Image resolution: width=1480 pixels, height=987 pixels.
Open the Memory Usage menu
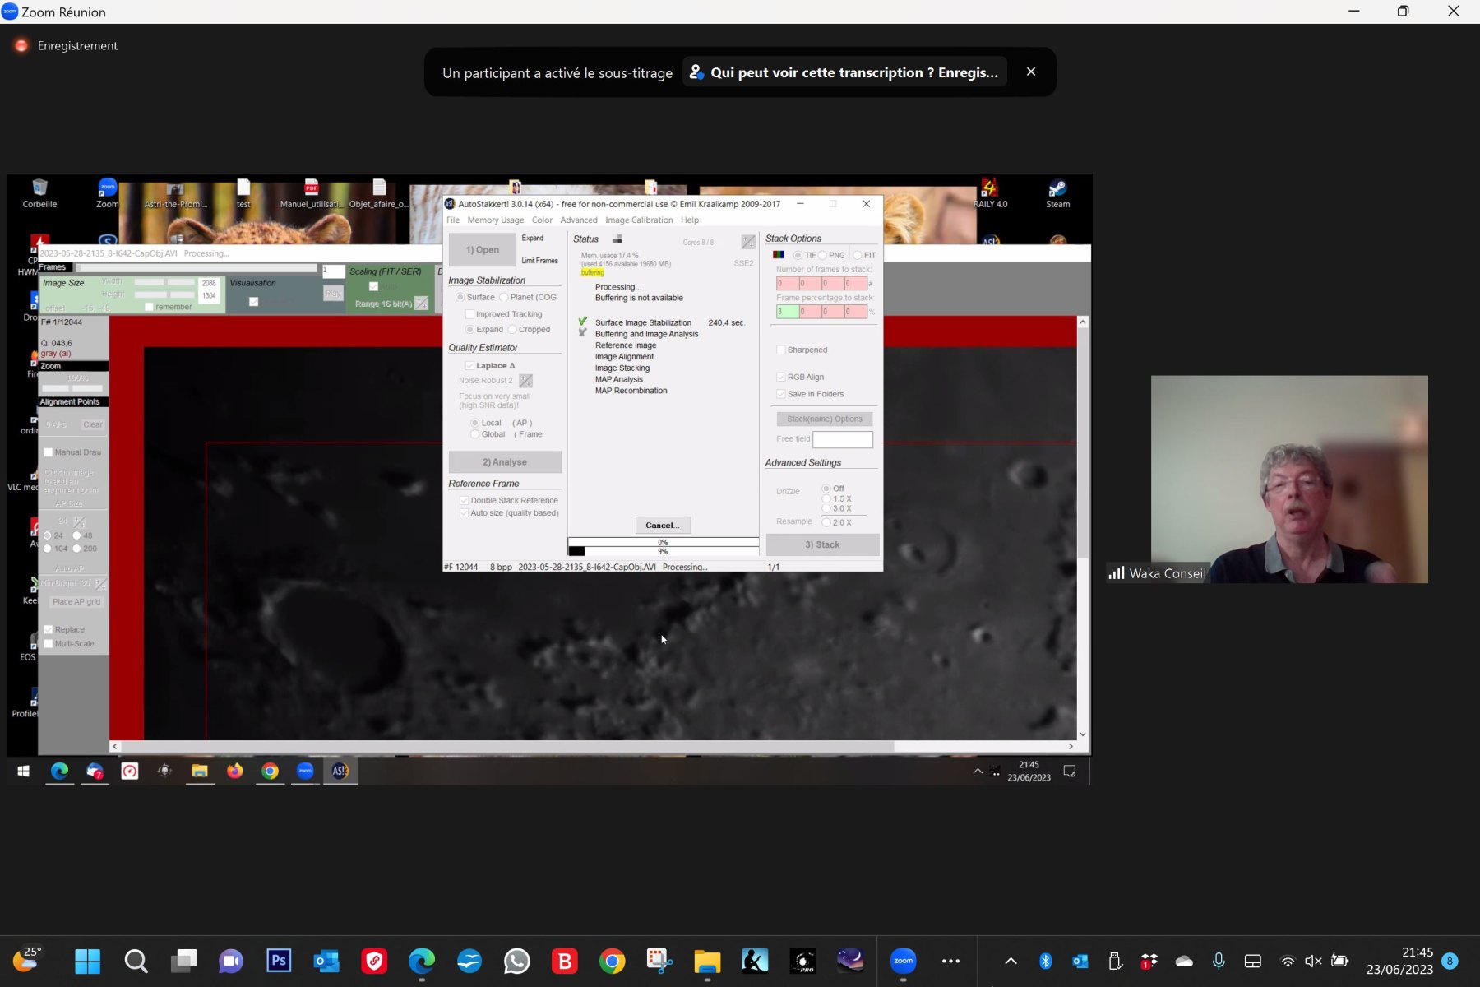pyautogui.click(x=495, y=220)
